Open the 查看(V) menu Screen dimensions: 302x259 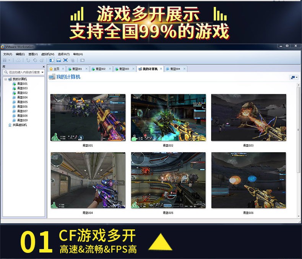[33, 54]
